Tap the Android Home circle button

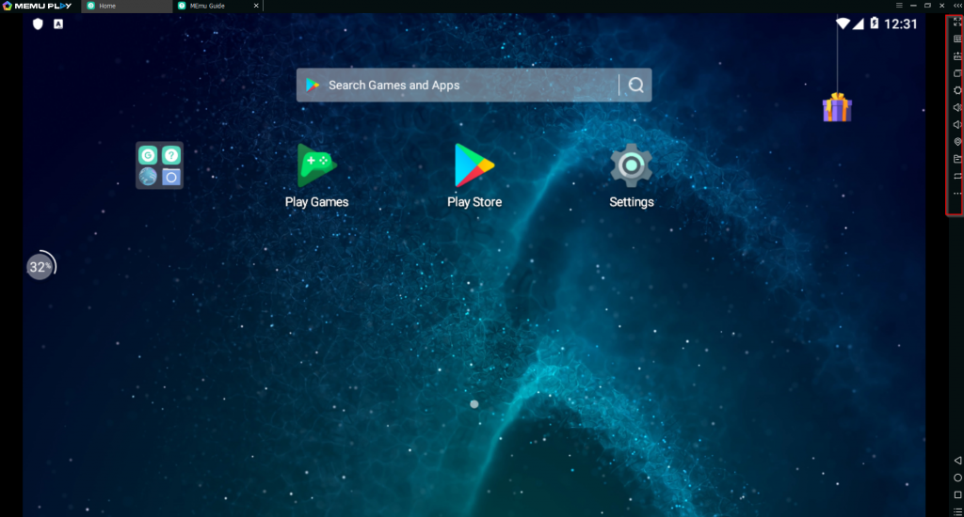(x=957, y=478)
